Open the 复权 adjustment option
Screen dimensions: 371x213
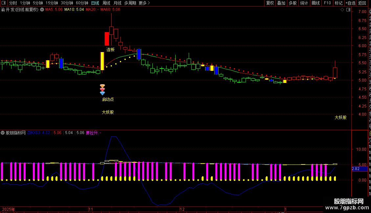270,3
